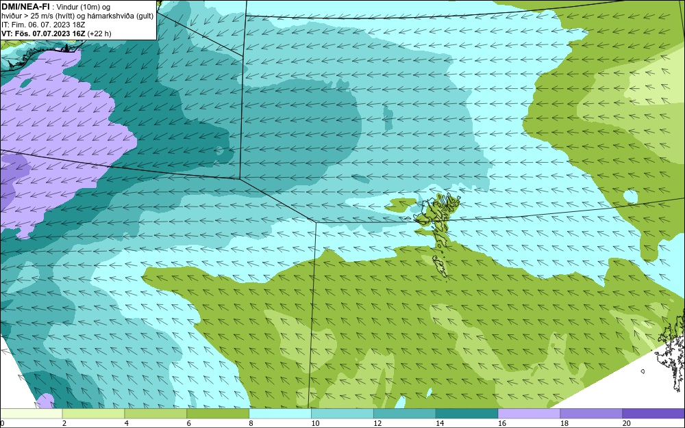Click the legend label '10'
The image size is (685, 428).
tap(315, 423)
